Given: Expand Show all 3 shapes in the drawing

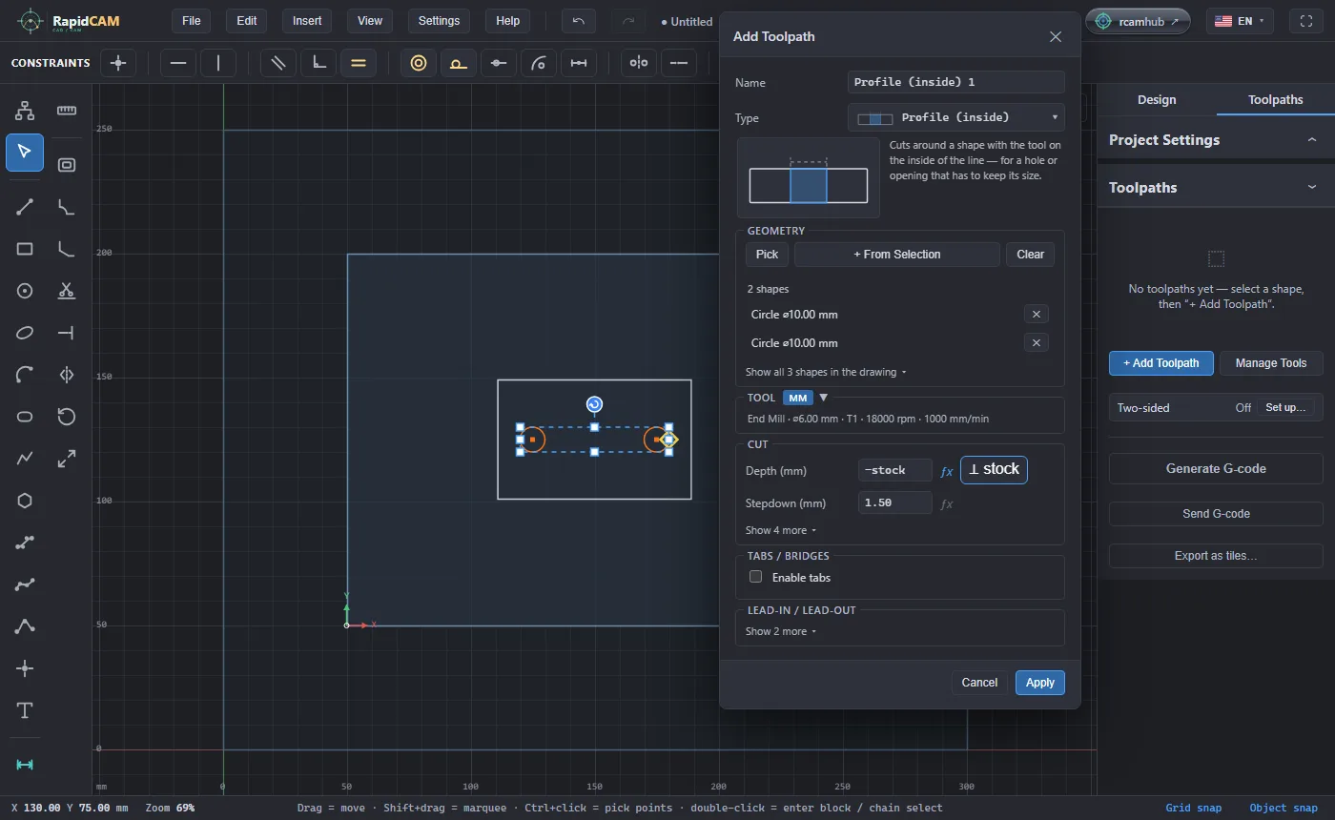Looking at the screenshot, I should pyautogui.click(x=826, y=372).
